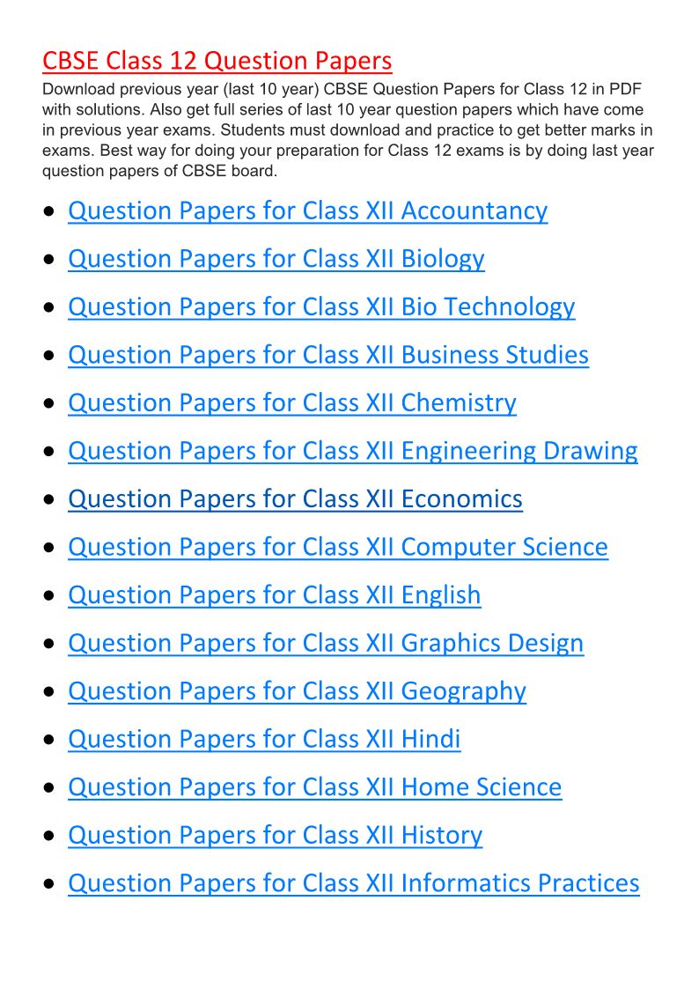The image size is (699, 989).
Task: Open the Class XII Informatics Practices link
Action: point(353,883)
